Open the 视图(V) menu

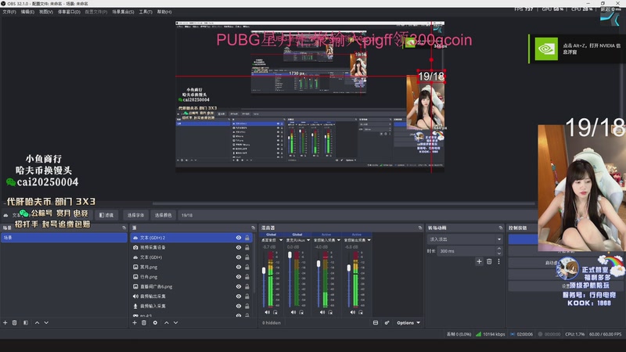46,12
